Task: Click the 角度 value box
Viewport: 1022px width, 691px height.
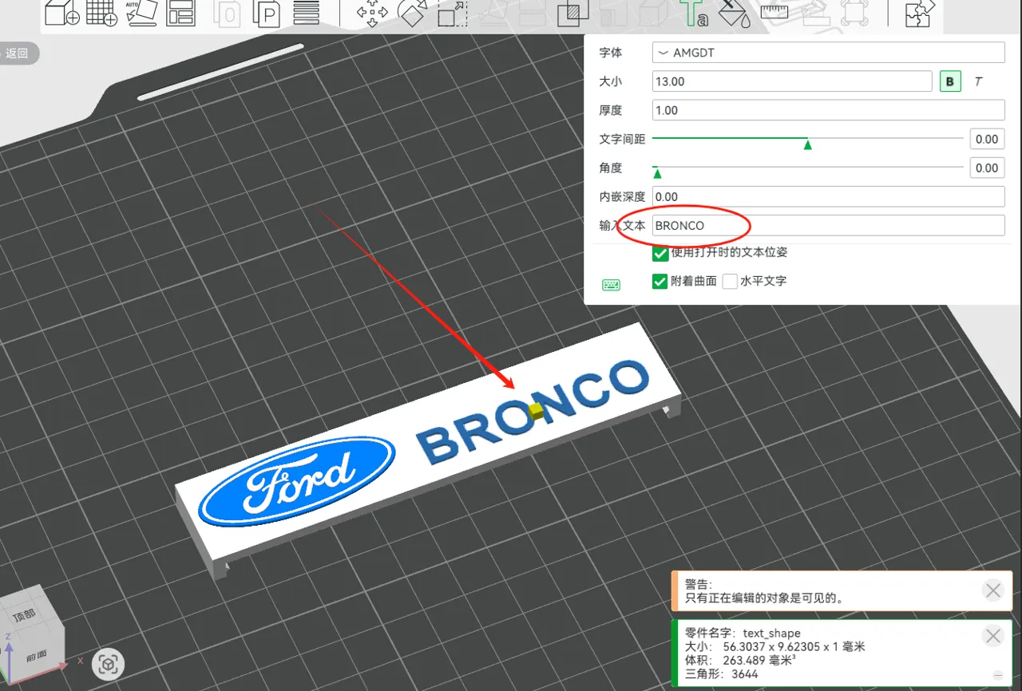Action: [x=987, y=168]
